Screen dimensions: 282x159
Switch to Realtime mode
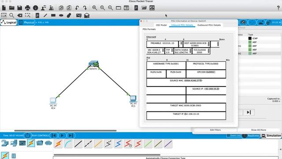click(251, 136)
